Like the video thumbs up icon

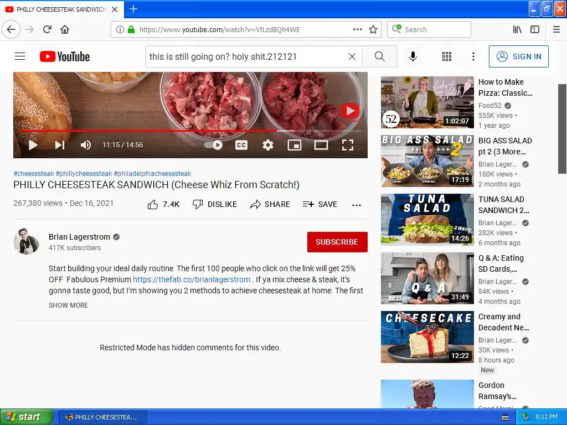[x=153, y=205]
